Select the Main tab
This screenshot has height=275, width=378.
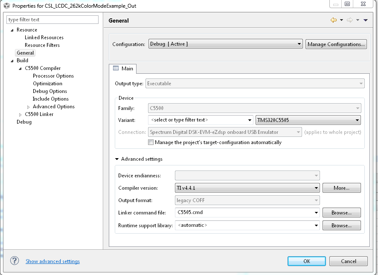click(123, 69)
